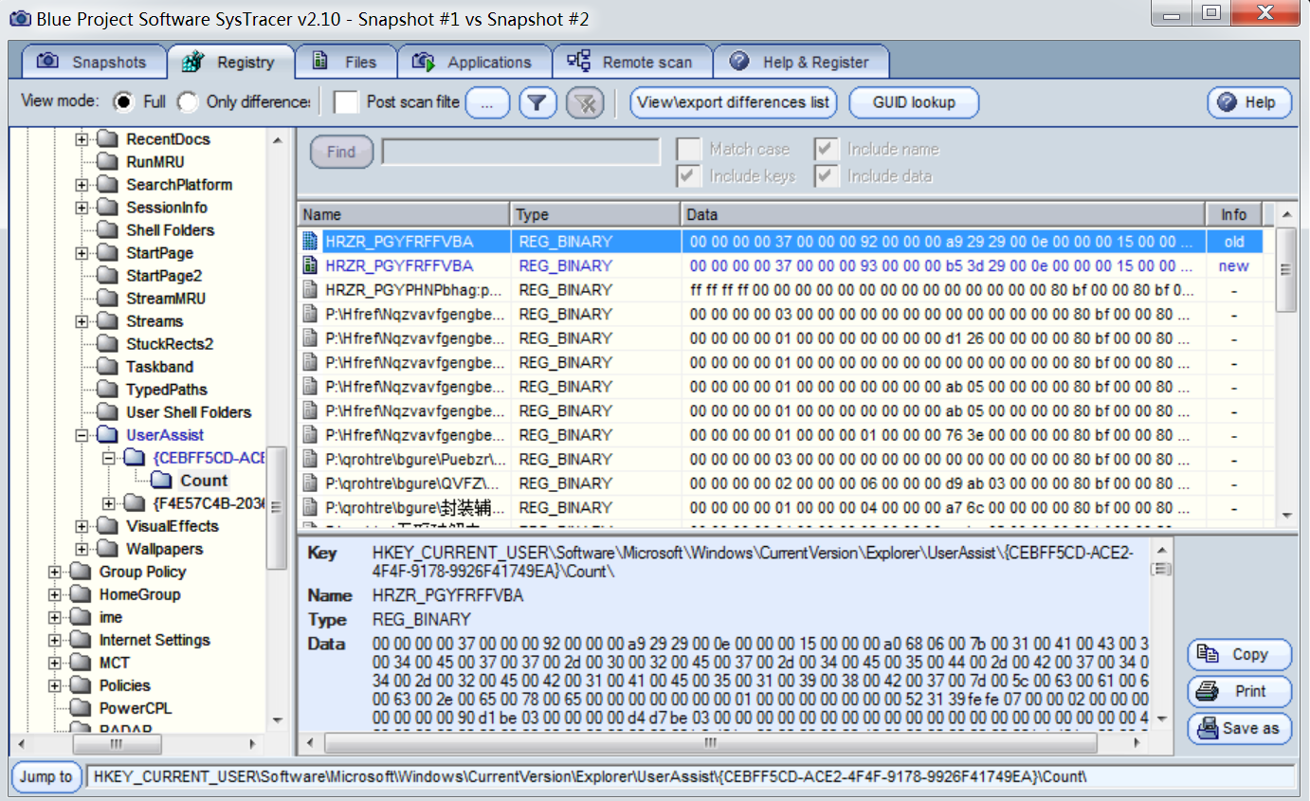Click the Count folder icon

pyautogui.click(x=161, y=481)
